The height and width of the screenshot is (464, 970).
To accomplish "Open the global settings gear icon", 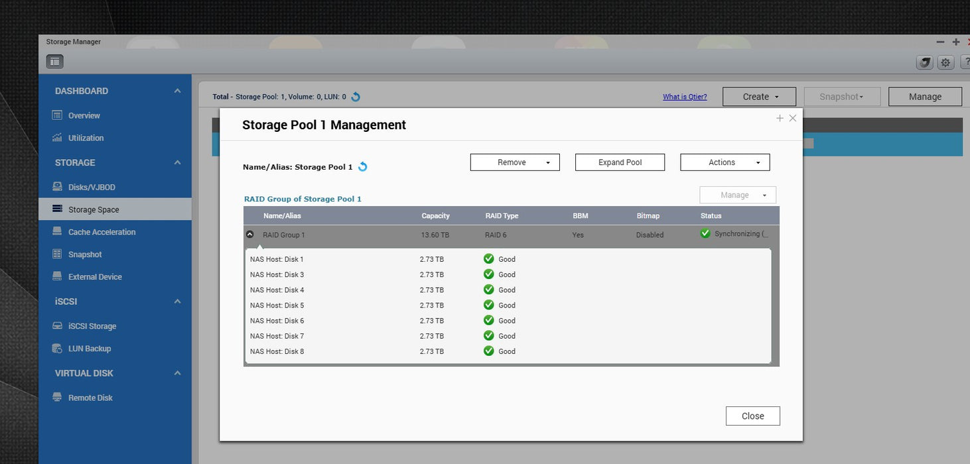I will (x=945, y=62).
